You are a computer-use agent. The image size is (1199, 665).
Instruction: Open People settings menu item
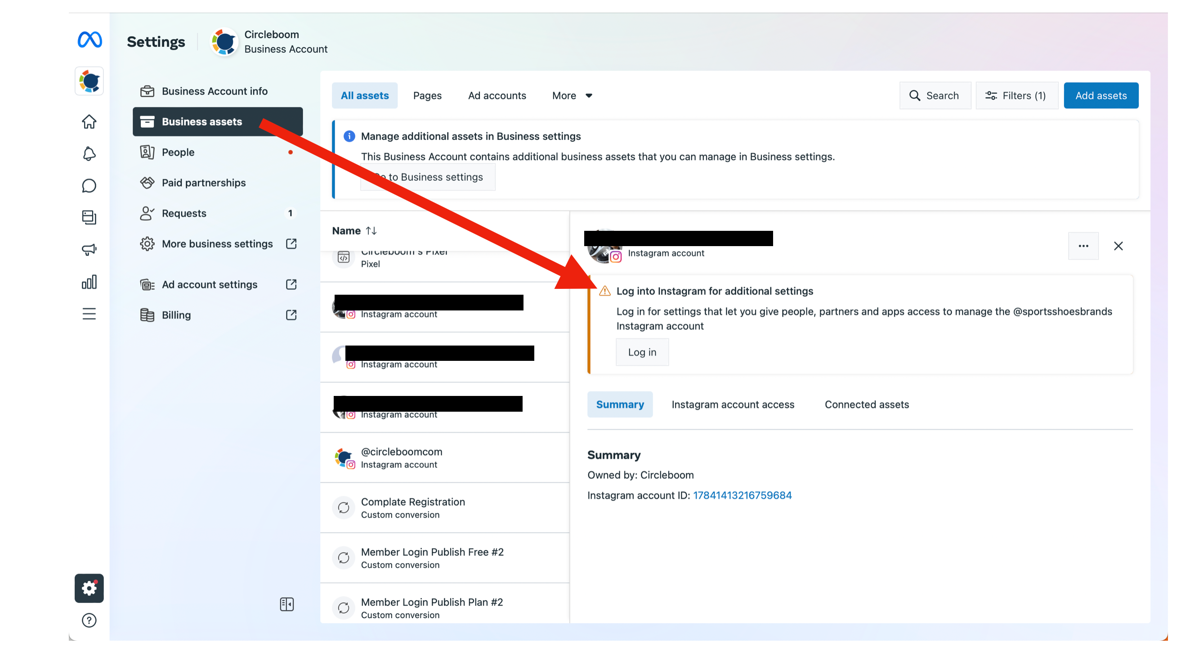[218, 152]
